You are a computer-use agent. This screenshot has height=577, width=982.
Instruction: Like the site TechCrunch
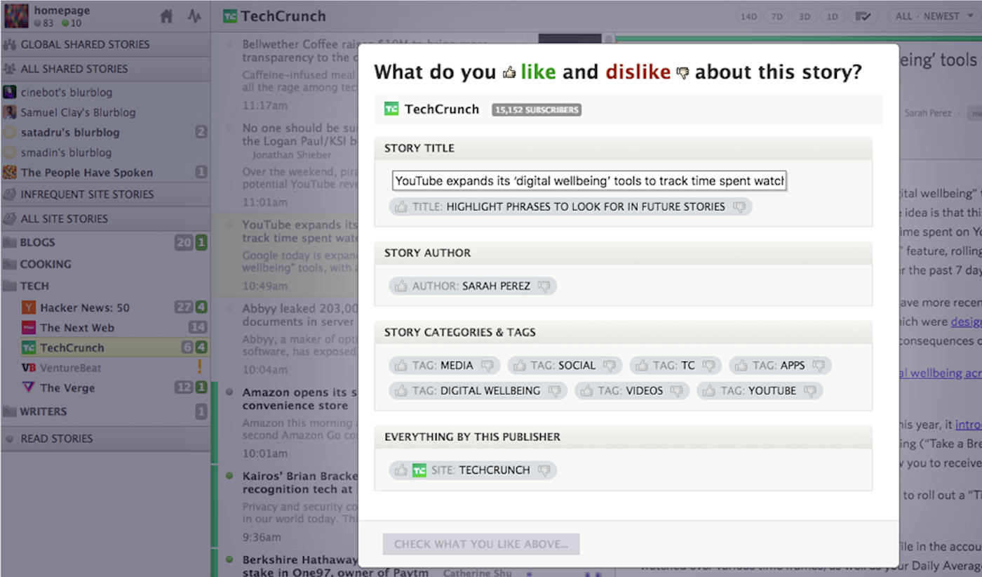tap(401, 470)
